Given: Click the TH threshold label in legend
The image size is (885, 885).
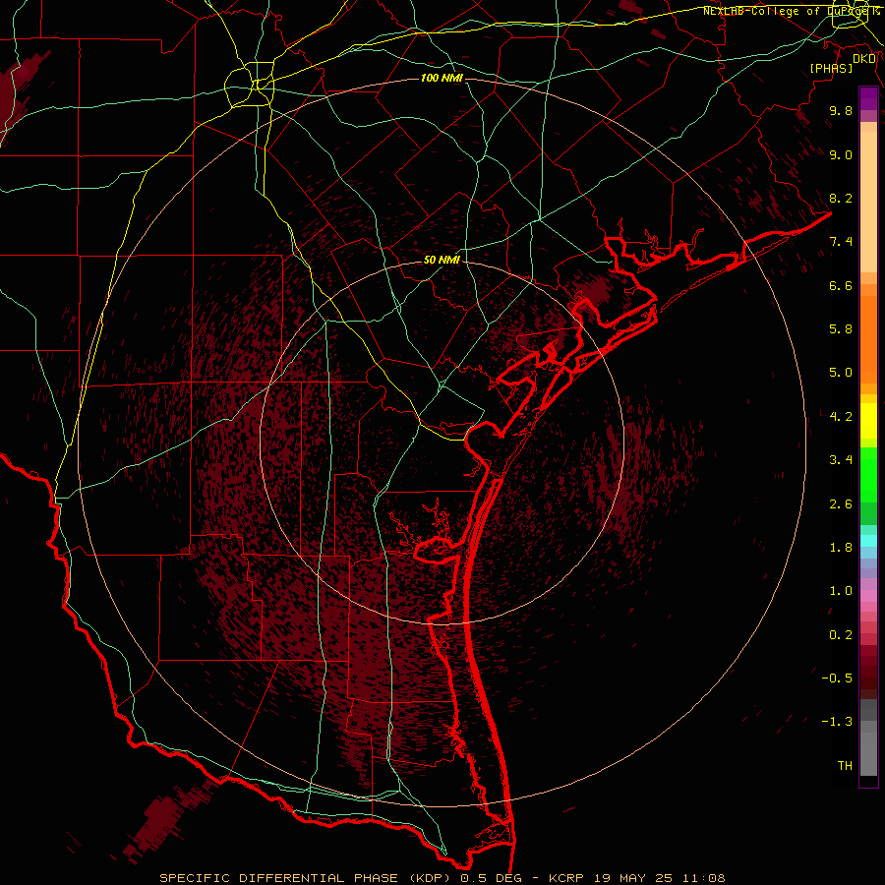Looking at the screenshot, I should (x=845, y=766).
